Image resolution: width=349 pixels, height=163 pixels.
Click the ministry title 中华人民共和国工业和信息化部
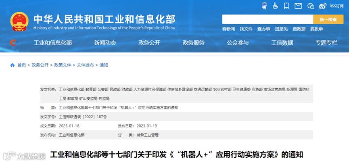click(x=104, y=19)
